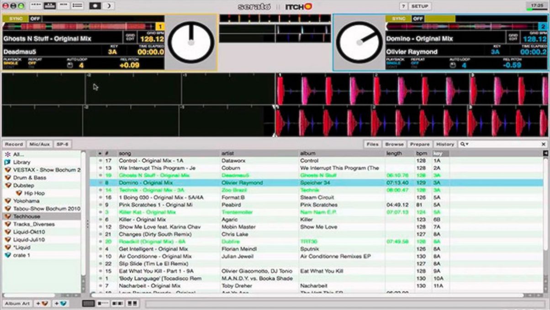550x310 pixels.
Task: Select the second library view mode icon
Action: coord(103,303)
